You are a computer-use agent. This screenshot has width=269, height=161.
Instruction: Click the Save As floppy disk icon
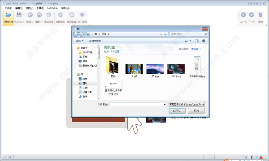(x=19, y=15)
